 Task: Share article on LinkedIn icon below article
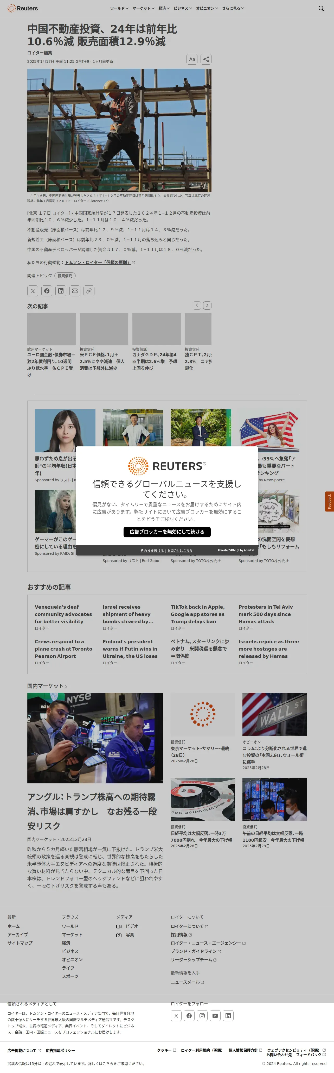point(61,291)
